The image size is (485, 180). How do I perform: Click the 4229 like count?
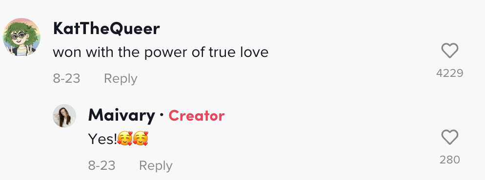450,73
